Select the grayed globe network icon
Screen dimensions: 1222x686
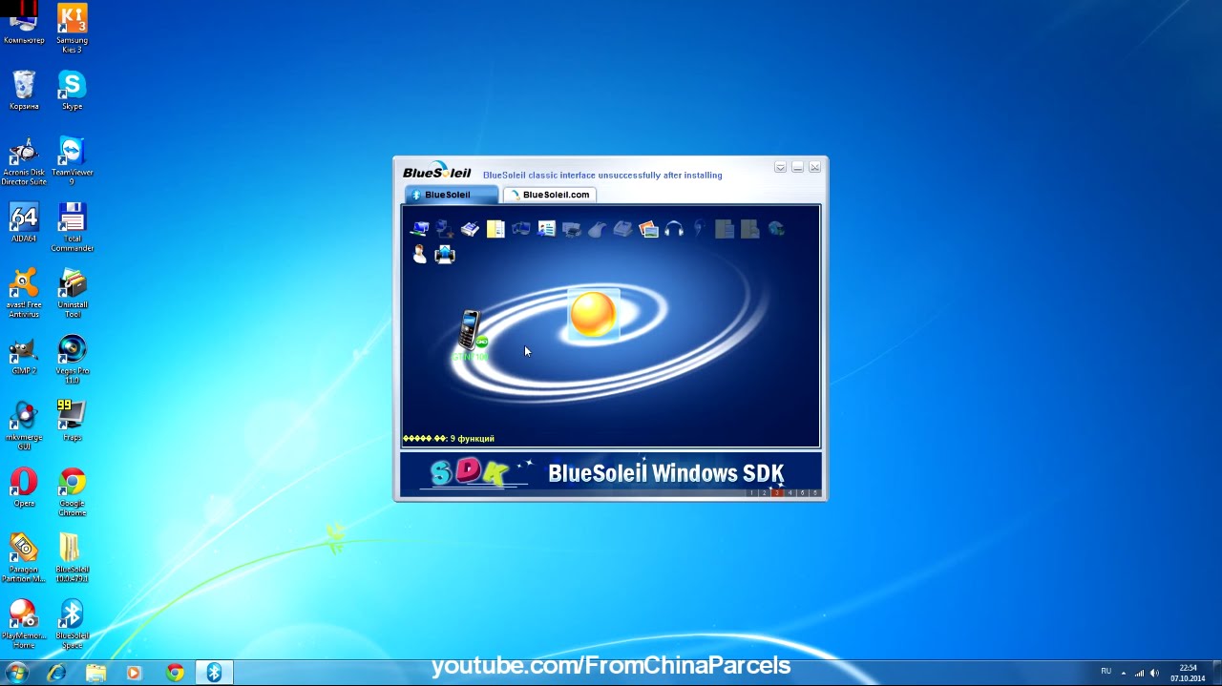click(776, 229)
